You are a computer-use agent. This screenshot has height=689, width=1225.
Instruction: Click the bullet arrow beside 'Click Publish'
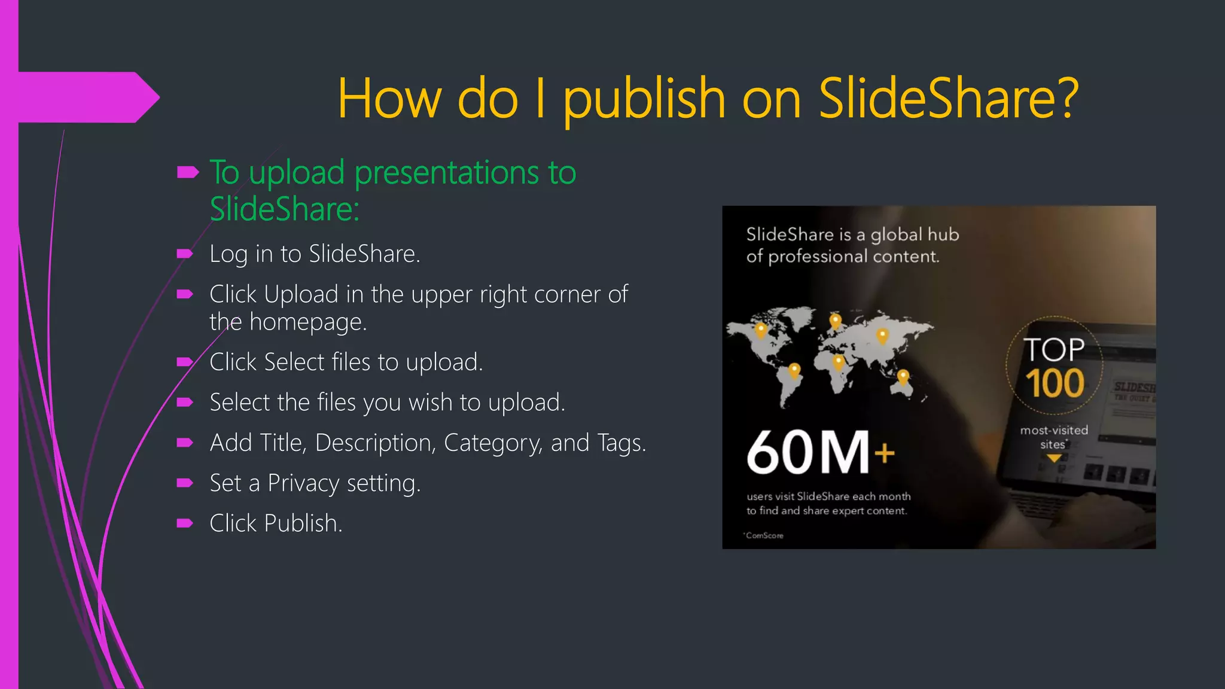point(185,523)
